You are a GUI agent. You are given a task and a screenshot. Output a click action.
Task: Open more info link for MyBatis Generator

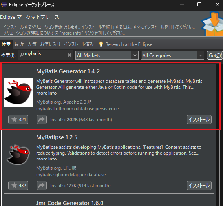[46, 93]
